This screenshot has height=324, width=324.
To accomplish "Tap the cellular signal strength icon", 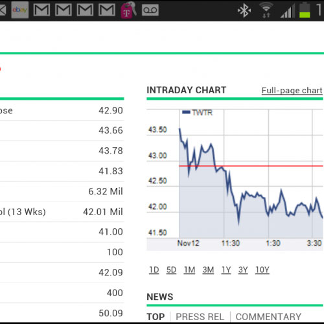I will click(x=288, y=11).
